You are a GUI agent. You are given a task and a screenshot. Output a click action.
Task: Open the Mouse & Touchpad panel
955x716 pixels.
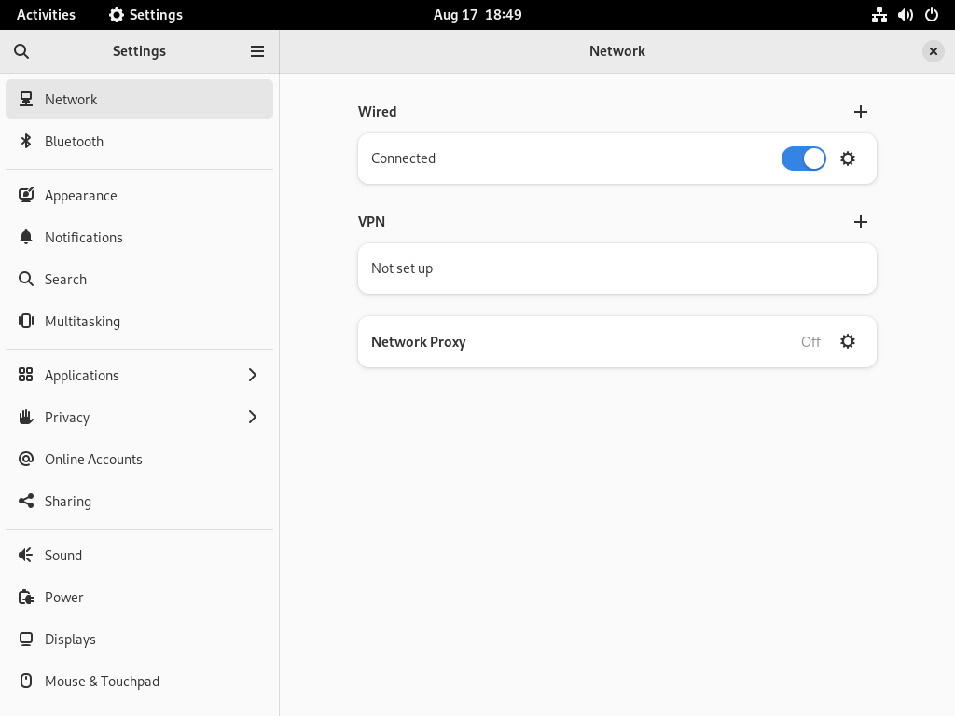pyautogui.click(x=140, y=681)
